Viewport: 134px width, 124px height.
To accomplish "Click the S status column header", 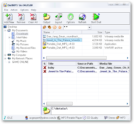I will [45, 64].
